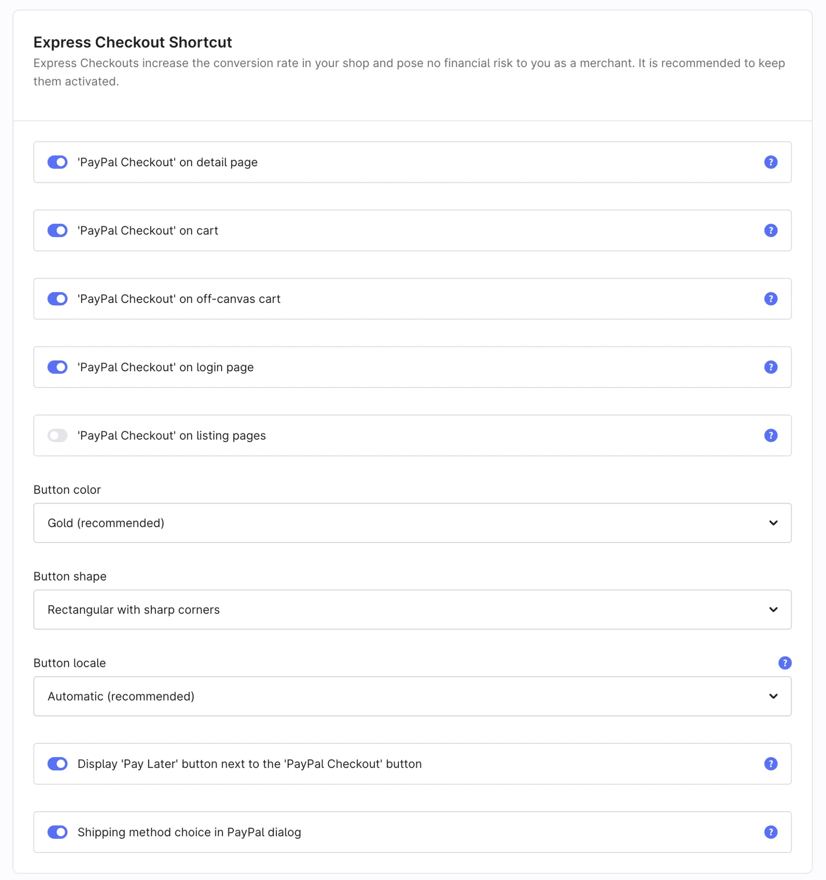Screen dimensions: 826x880
Task: Disable Shipping method choice in PayPal dialog
Action: coord(58,832)
